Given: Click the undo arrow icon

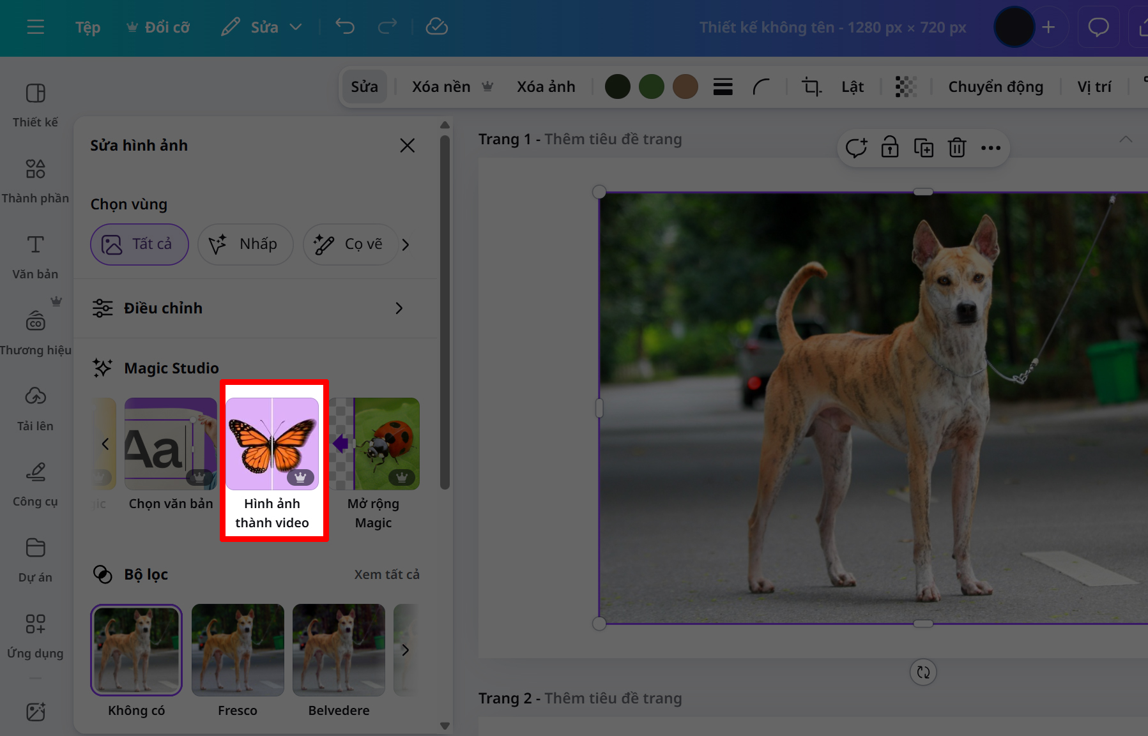Looking at the screenshot, I should [345, 27].
